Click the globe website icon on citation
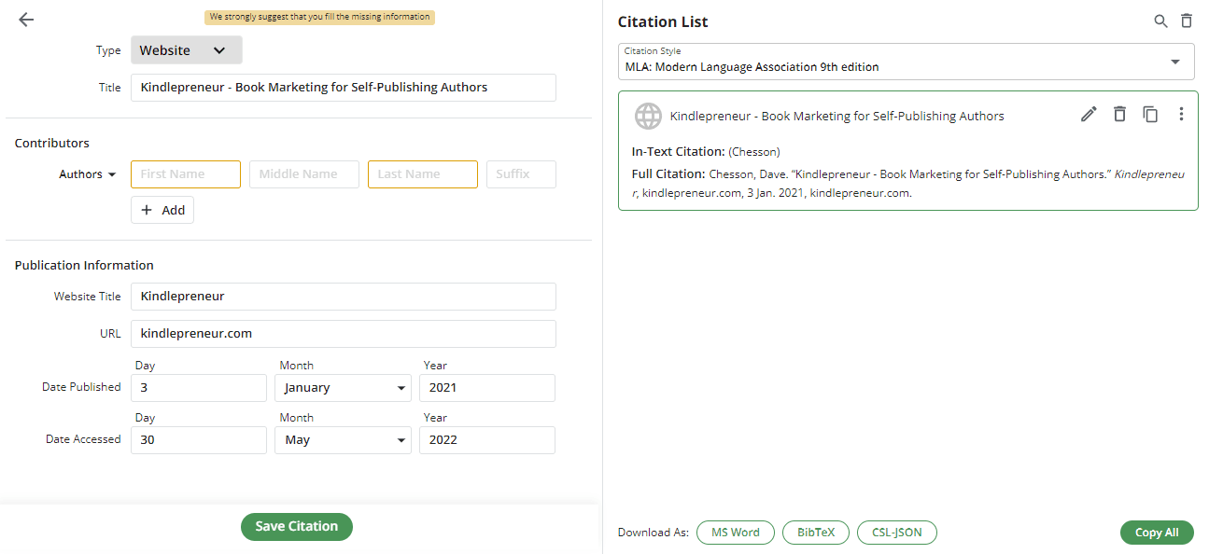 coord(648,116)
